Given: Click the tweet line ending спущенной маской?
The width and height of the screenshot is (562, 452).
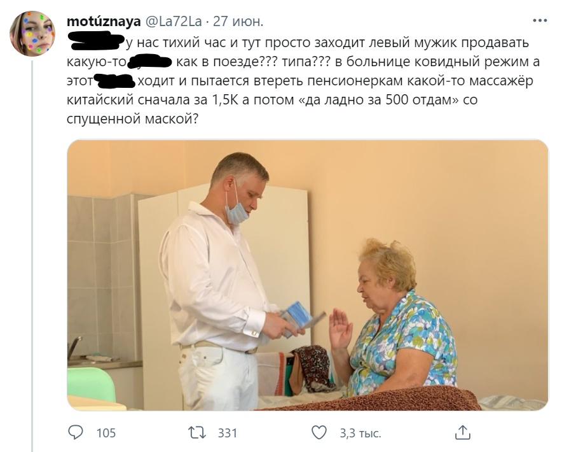Looking at the screenshot, I should click(132, 119).
